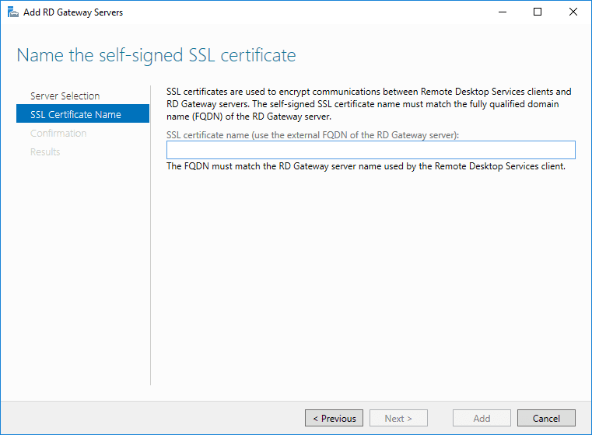Click the "SSL certificate name" field label
Image resolution: width=592 pixels, height=435 pixels.
313,134
